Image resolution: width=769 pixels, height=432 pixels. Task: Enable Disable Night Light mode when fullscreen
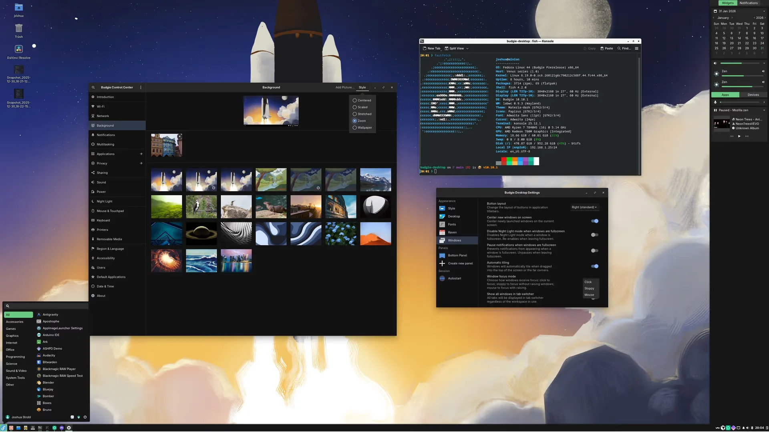coord(594,235)
